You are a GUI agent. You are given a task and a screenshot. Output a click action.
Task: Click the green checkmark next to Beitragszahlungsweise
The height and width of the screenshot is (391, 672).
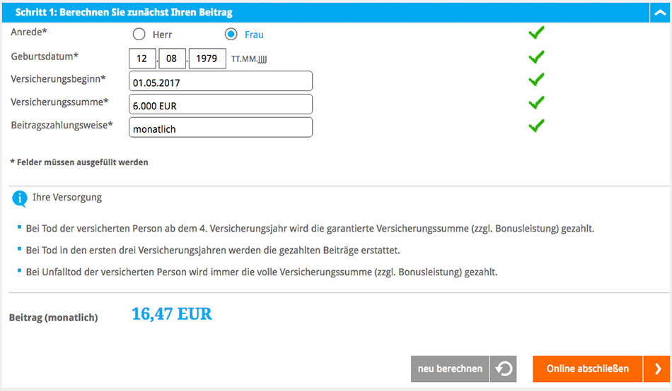pos(536,126)
